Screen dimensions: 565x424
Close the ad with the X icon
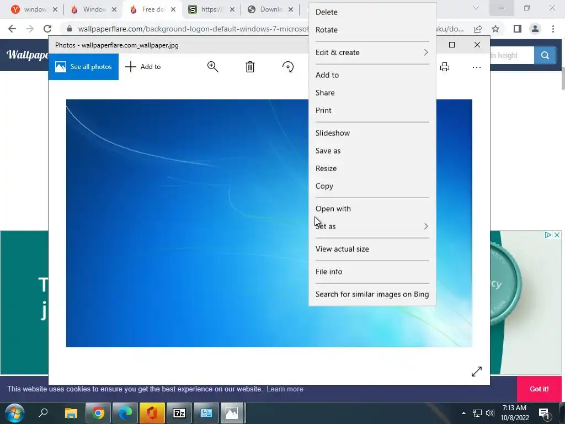pos(557,235)
